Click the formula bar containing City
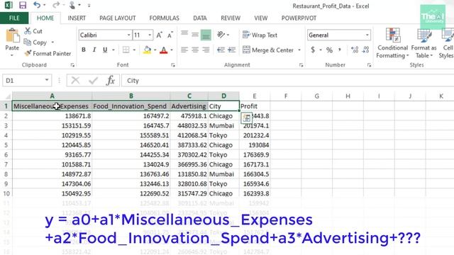Viewport: 454px width, 255px height. (x=287, y=80)
